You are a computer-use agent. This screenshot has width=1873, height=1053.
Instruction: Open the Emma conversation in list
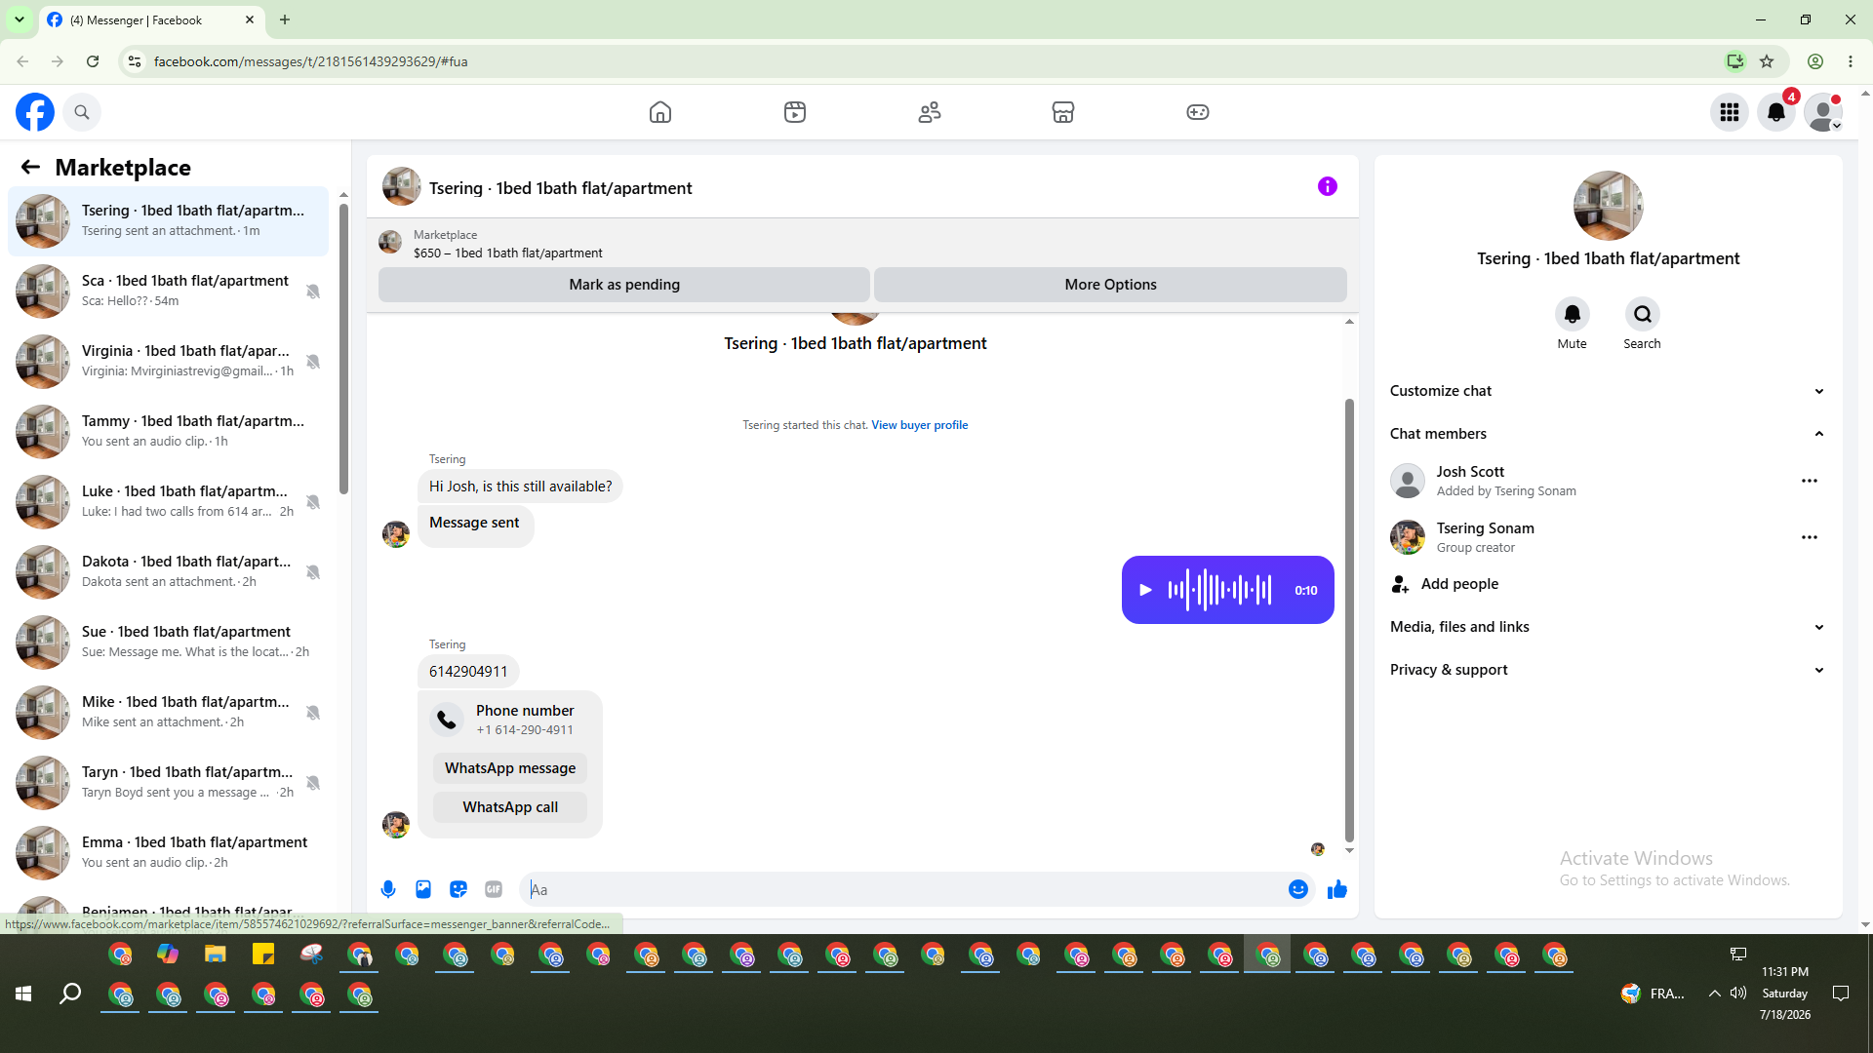[x=169, y=853]
